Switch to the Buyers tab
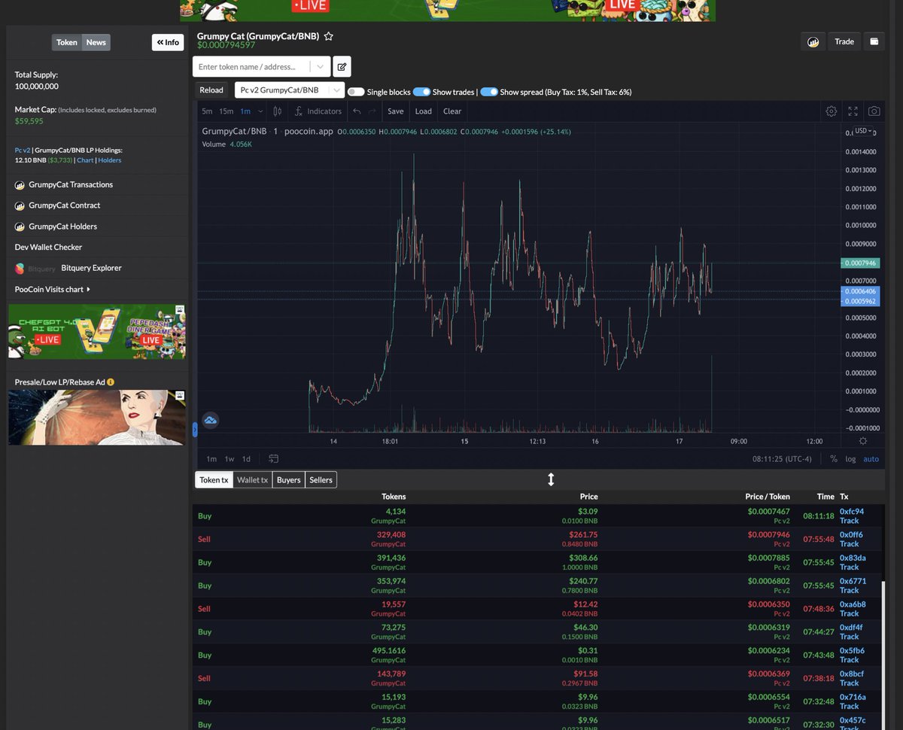This screenshot has height=730, width=903. 288,479
